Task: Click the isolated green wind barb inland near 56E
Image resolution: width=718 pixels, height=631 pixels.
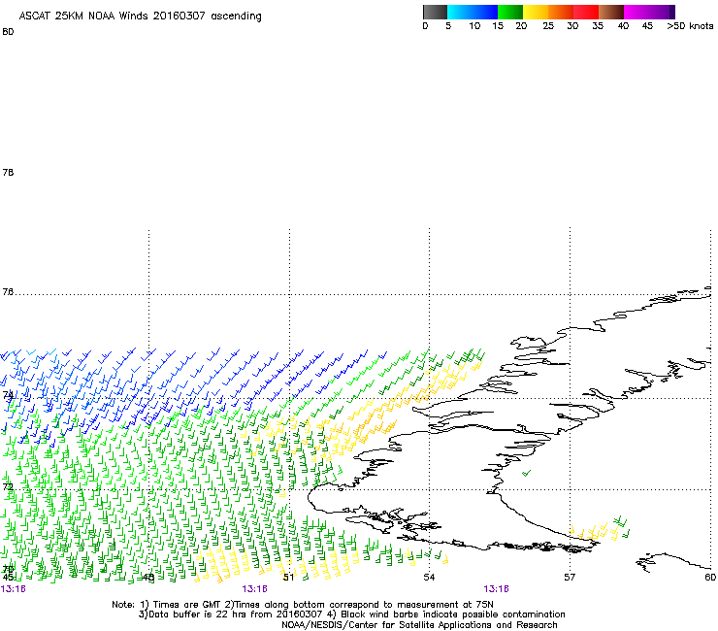Action: tap(527, 473)
